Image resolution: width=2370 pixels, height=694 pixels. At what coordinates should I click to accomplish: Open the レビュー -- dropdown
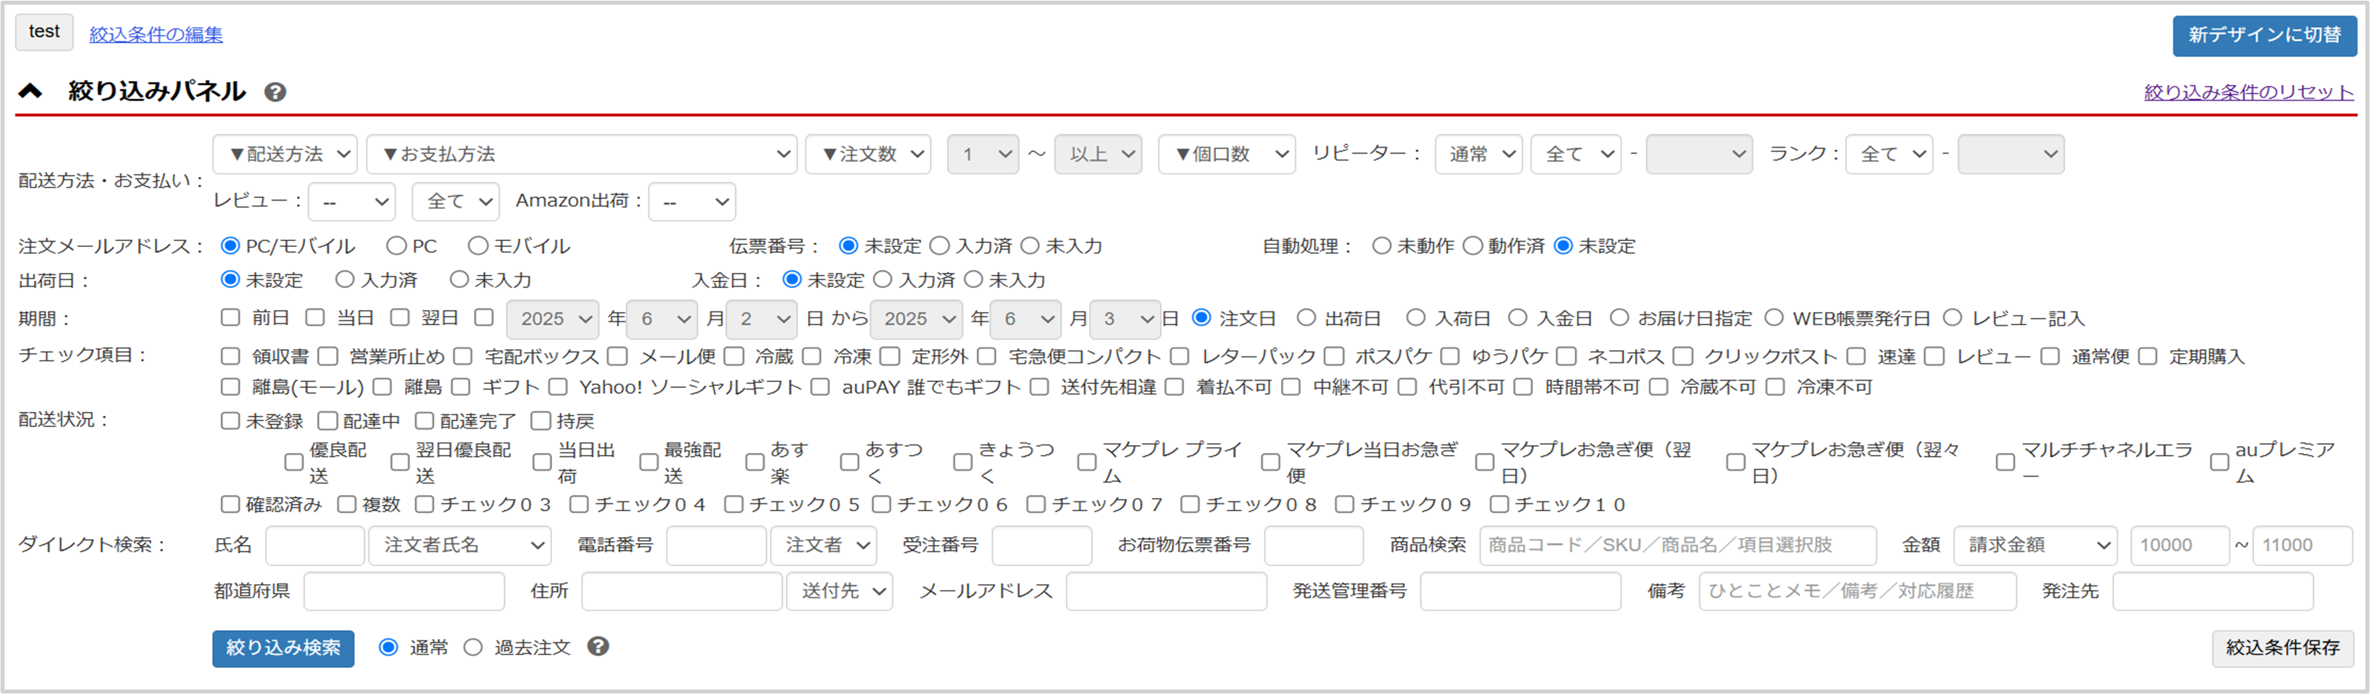pyautogui.click(x=351, y=202)
